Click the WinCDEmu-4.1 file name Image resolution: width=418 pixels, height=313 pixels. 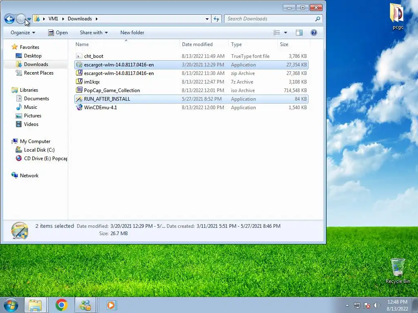(100, 108)
